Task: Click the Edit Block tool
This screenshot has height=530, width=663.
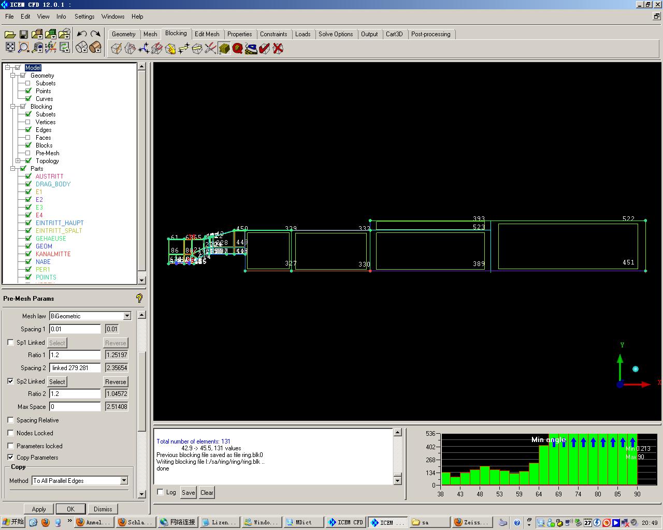Action: click(x=157, y=49)
